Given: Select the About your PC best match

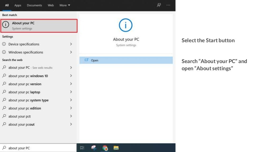Looking at the screenshot, I should tap(39, 26).
